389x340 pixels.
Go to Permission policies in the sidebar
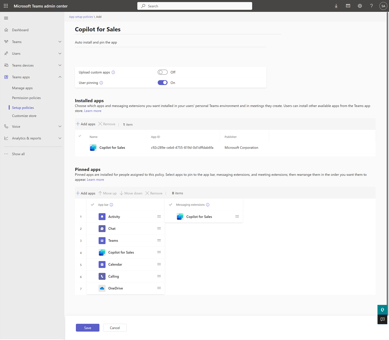coord(26,98)
